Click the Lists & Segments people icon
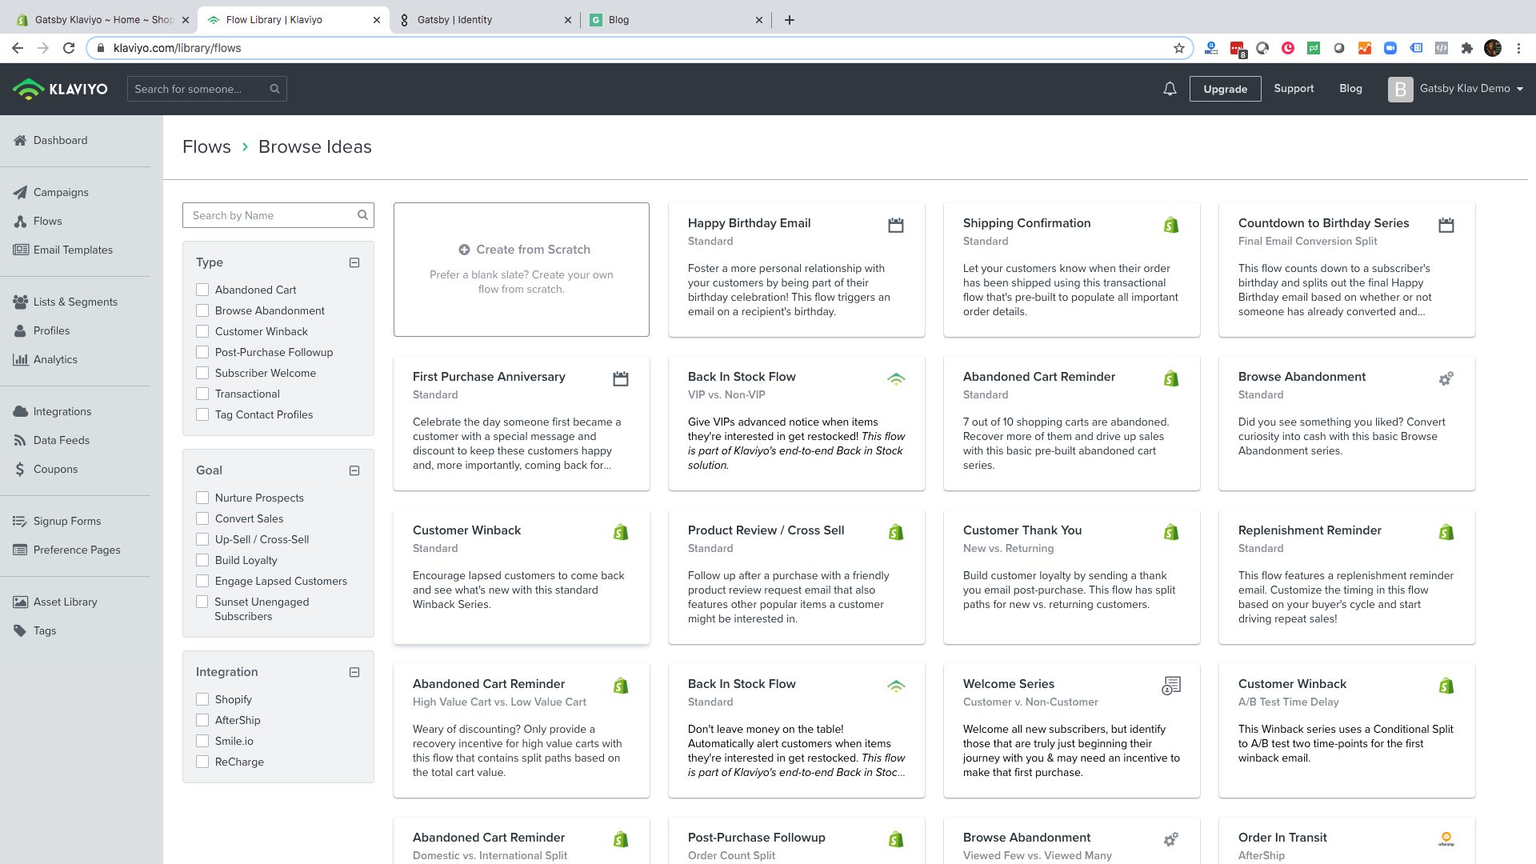 point(20,302)
